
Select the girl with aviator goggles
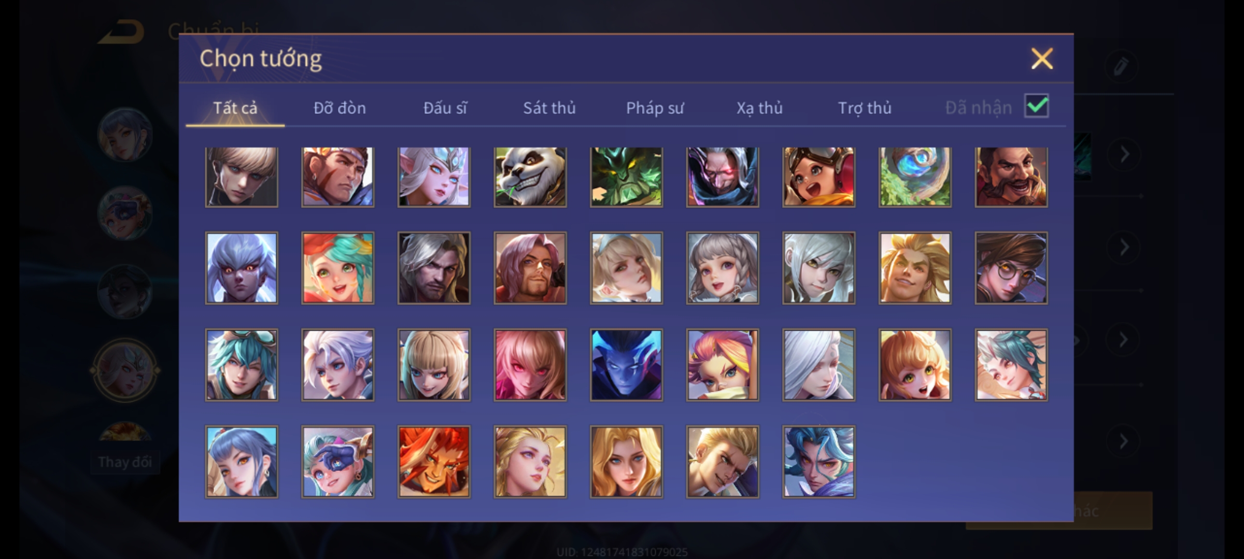[818, 177]
